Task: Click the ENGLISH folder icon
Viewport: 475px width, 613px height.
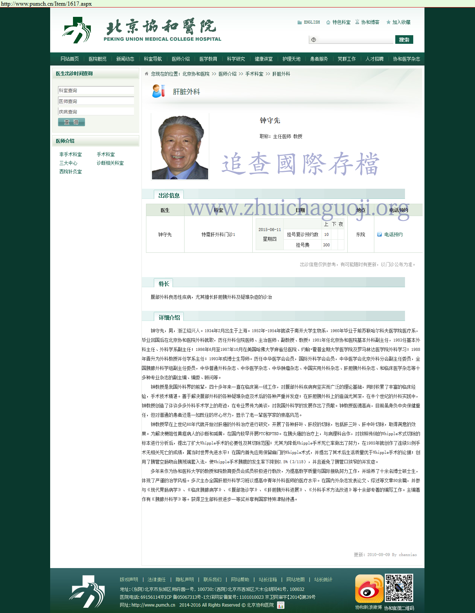Action: pos(299,22)
